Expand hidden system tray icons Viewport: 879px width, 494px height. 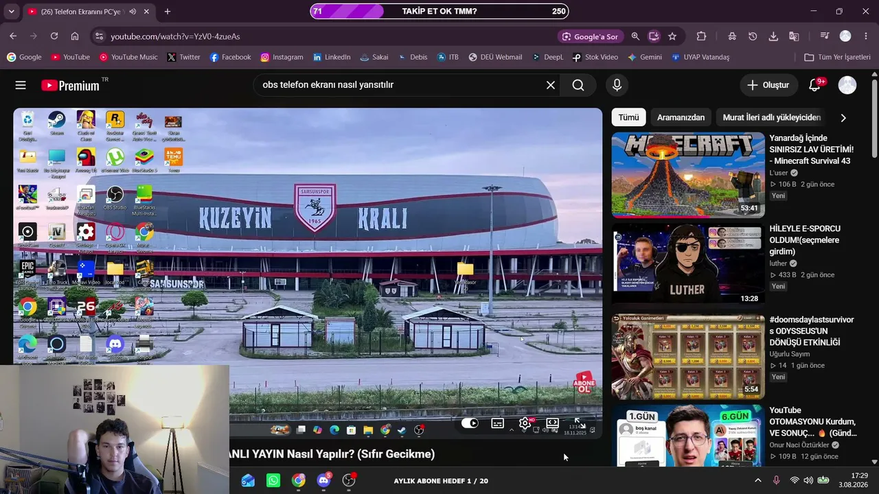pos(758,481)
